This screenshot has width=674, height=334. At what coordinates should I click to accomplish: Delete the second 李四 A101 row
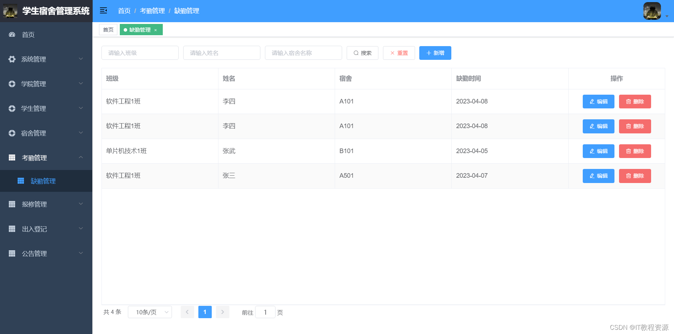click(x=635, y=126)
